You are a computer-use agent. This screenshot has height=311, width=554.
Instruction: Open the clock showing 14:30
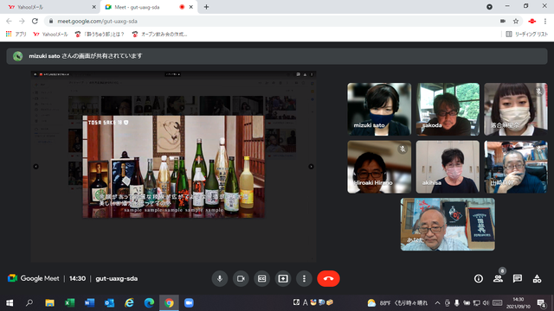[519, 303]
